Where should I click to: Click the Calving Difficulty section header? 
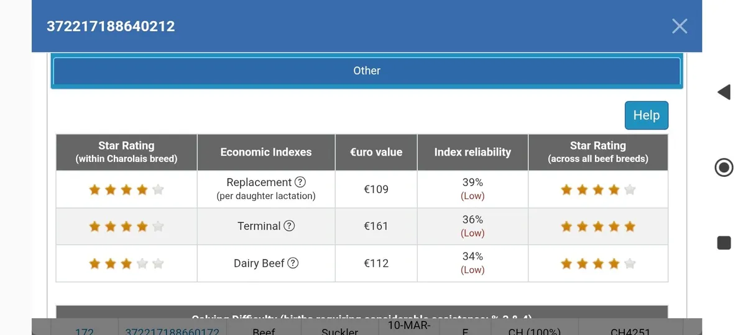pyautogui.click(x=362, y=313)
